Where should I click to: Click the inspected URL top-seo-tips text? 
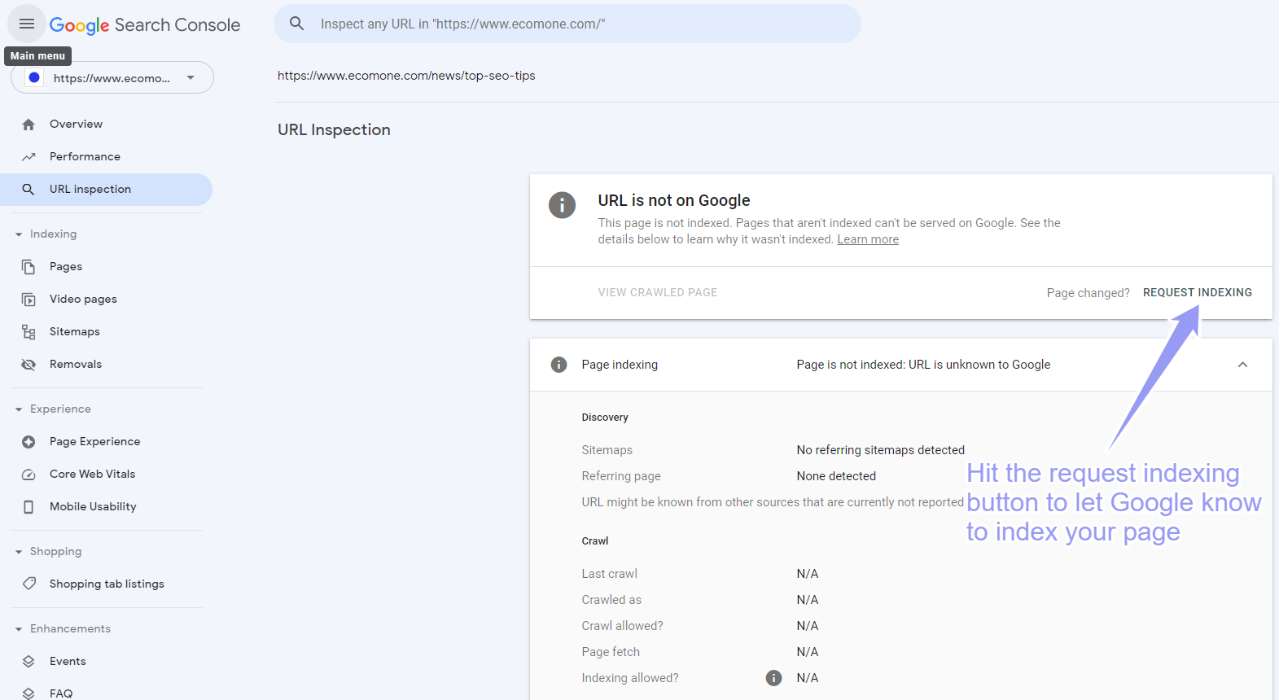click(406, 76)
